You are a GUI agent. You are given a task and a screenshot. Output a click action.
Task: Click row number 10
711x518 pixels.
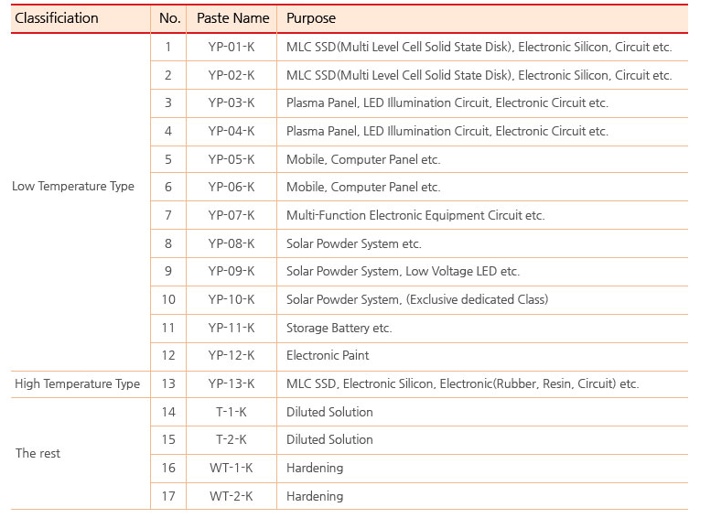[x=168, y=299]
